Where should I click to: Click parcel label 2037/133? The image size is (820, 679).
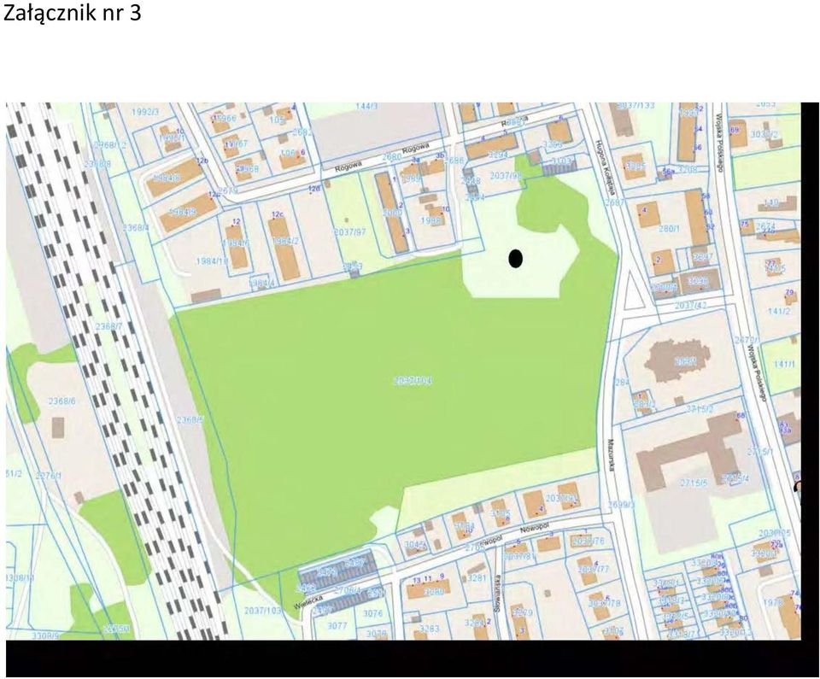click(x=635, y=106)
